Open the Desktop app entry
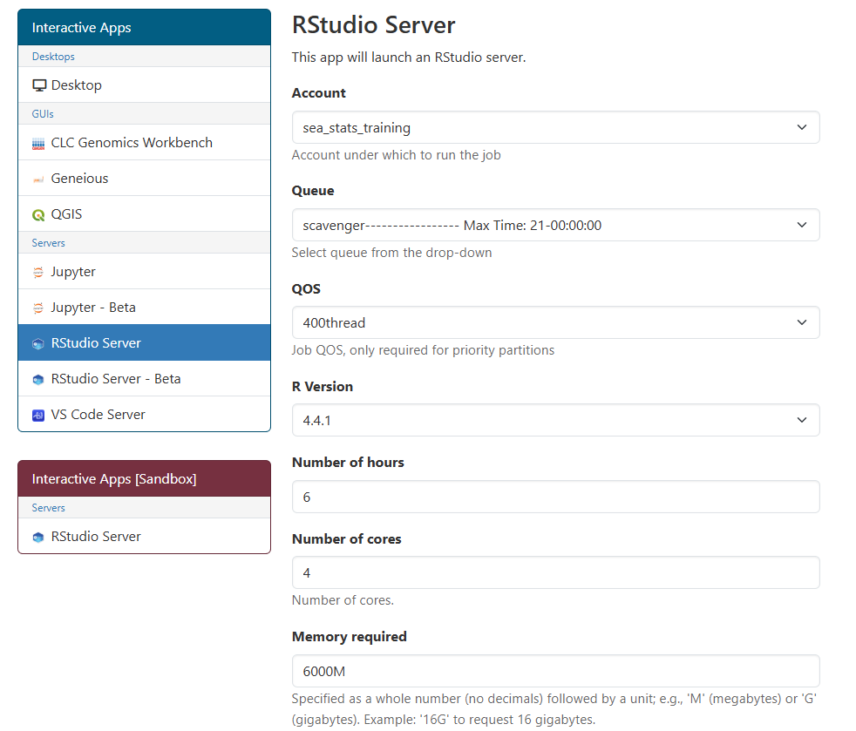 144,85
